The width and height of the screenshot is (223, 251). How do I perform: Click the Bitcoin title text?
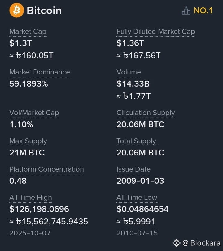pyautogui.click(x=44, y=11)
